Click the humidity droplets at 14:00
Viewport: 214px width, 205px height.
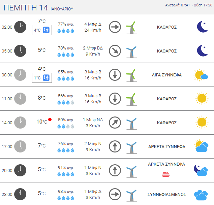(x=66, y=126)
